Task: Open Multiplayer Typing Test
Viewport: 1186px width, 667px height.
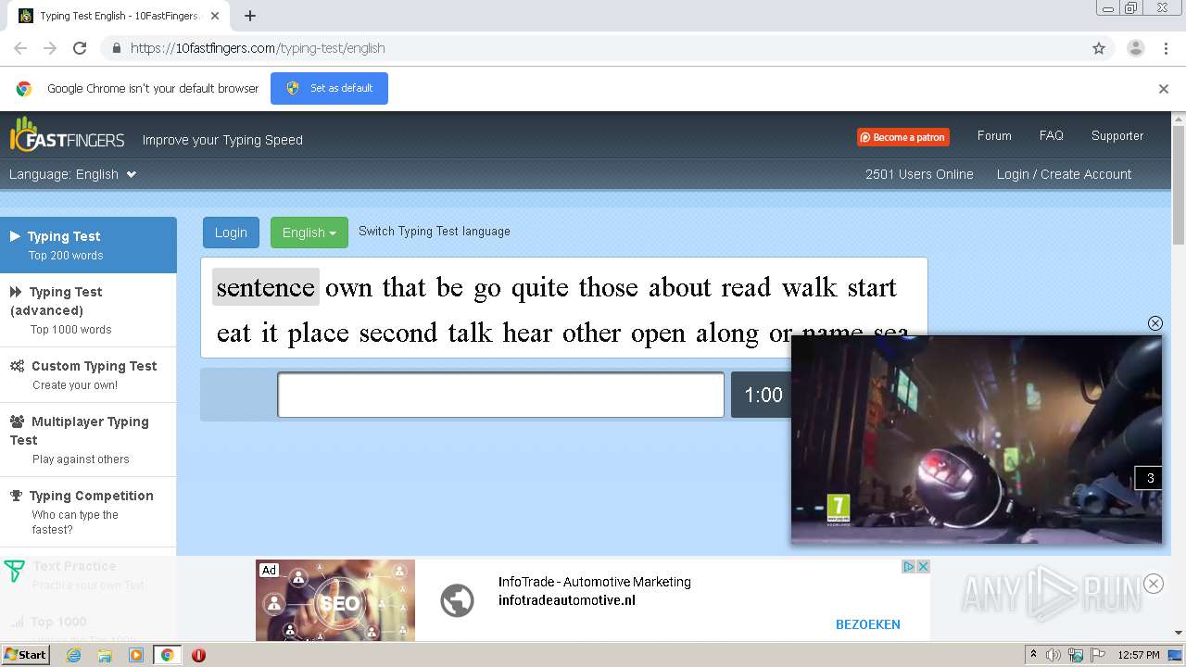Action: [x=88, y=439]
